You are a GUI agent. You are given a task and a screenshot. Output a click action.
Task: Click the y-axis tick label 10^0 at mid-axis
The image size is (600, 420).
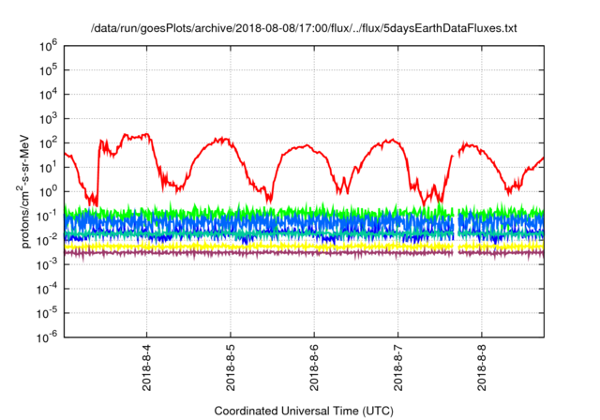tap(49, 191)
